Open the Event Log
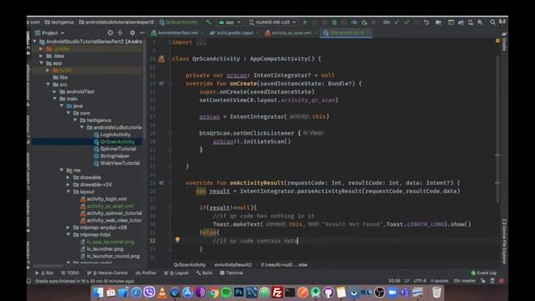The image size is (535, 301). click(484, 273)
